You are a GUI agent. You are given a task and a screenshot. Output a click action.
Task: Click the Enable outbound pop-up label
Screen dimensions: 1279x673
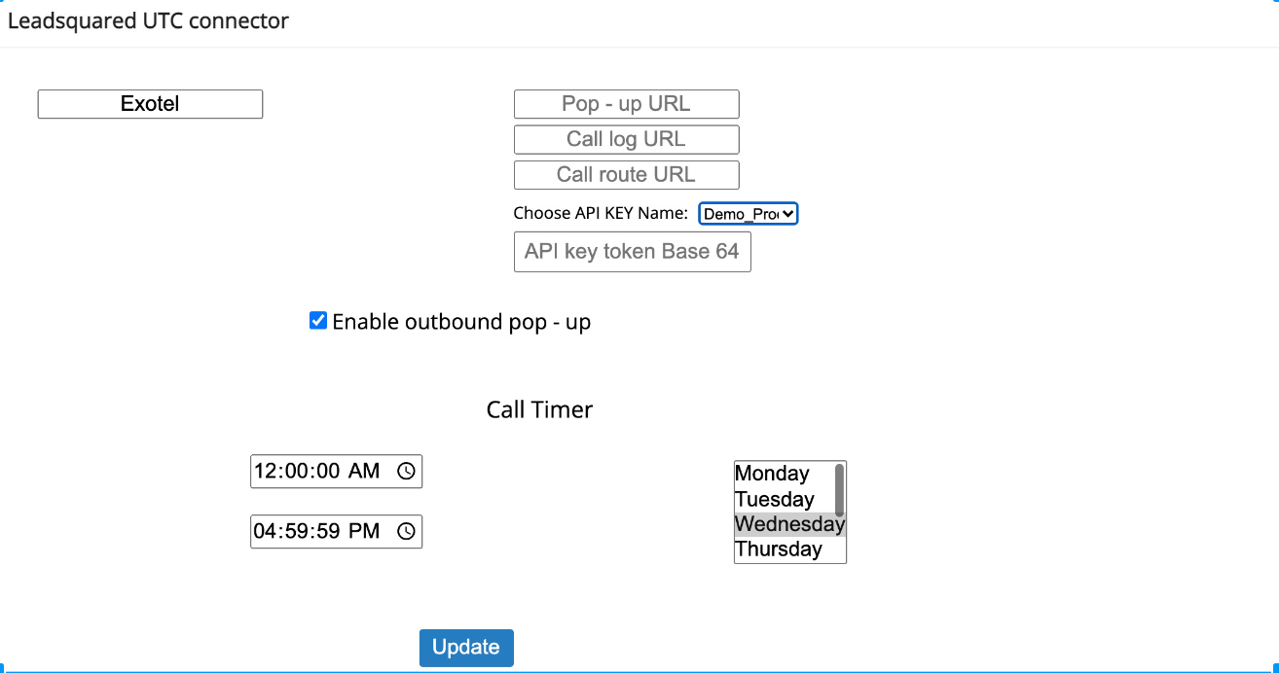pyautogui.click(x=461, y=322)
